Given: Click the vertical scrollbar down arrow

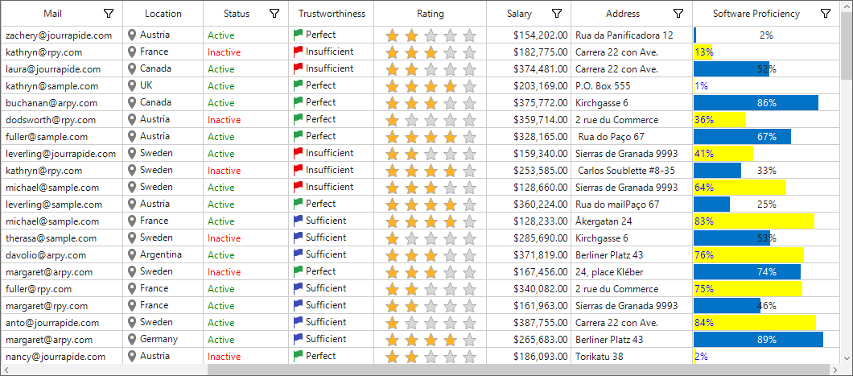Looking at the screenshot, I should pyautogui.click(x=847, y=357).
